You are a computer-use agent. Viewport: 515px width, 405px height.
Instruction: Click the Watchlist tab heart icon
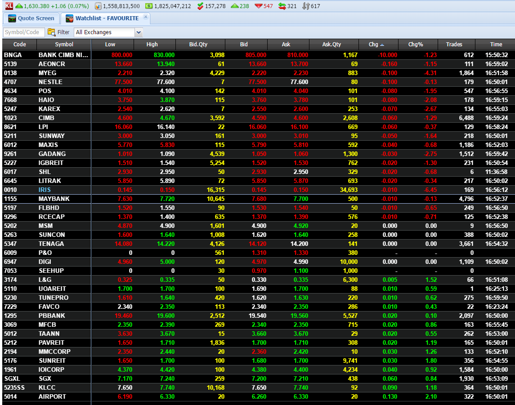[x=69, y=18]
